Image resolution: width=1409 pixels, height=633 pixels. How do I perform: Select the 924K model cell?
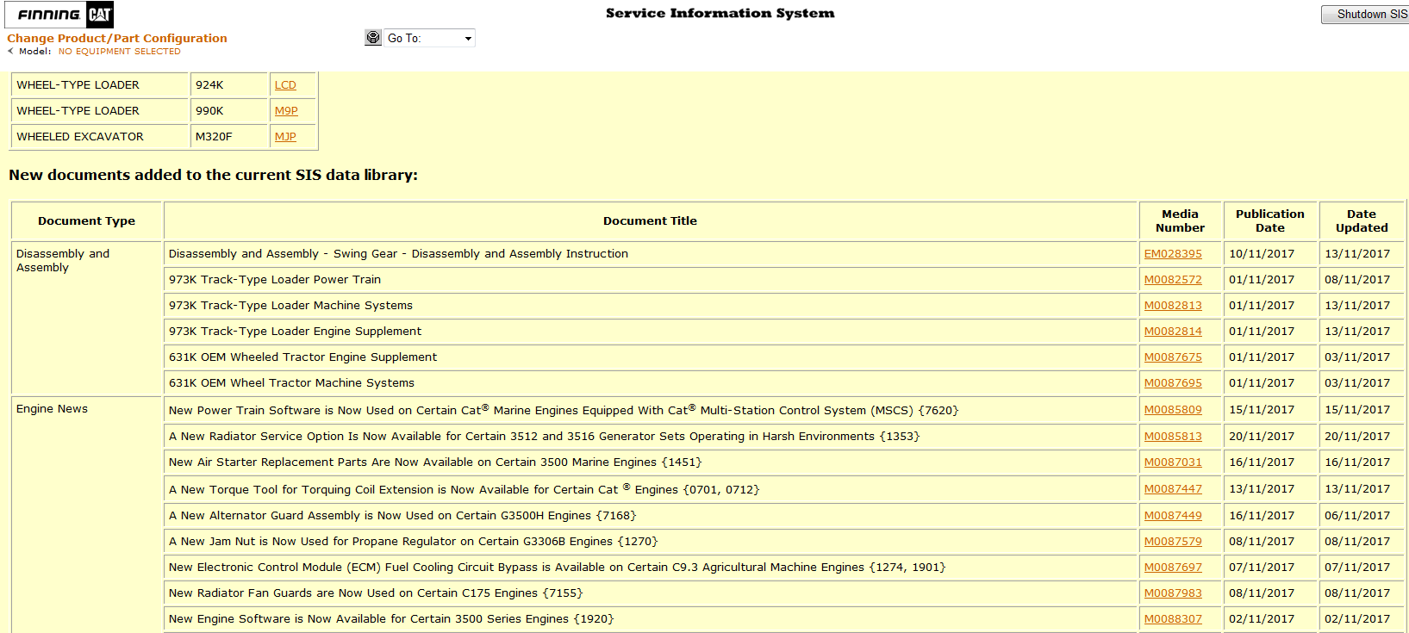[228, 85]
